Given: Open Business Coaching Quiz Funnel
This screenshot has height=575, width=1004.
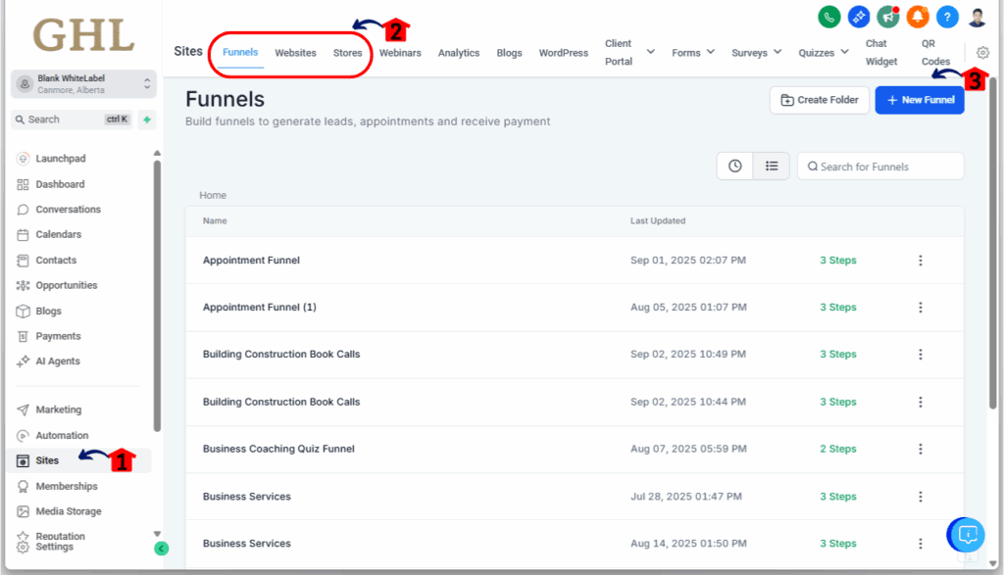Looking at the screenshot, I should coord(278,449).
